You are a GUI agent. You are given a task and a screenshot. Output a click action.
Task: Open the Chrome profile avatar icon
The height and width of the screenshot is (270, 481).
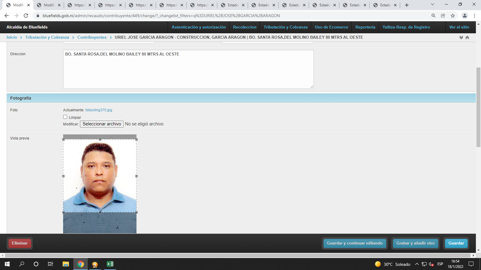pos(465,16)
